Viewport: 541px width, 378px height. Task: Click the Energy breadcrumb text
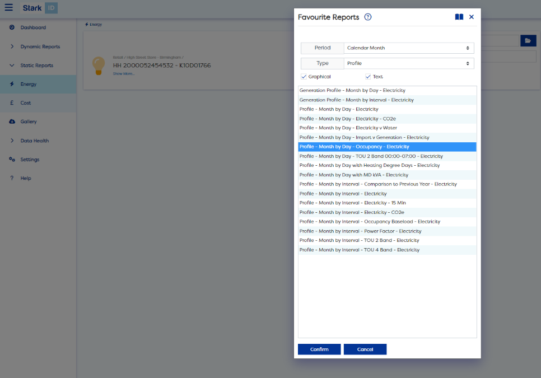(x=96, y=25)
